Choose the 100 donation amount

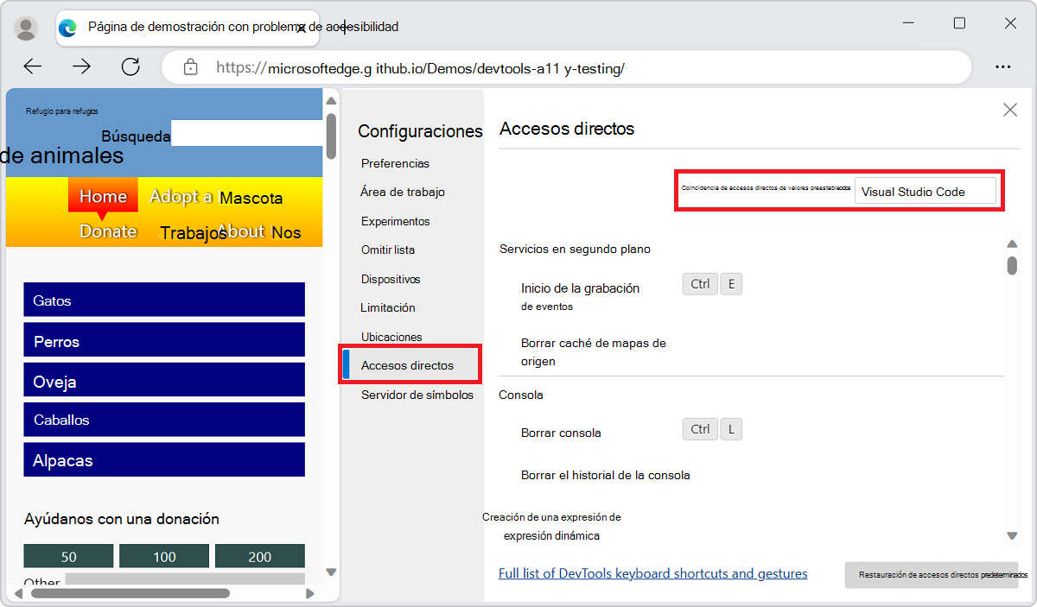(163, 555)
